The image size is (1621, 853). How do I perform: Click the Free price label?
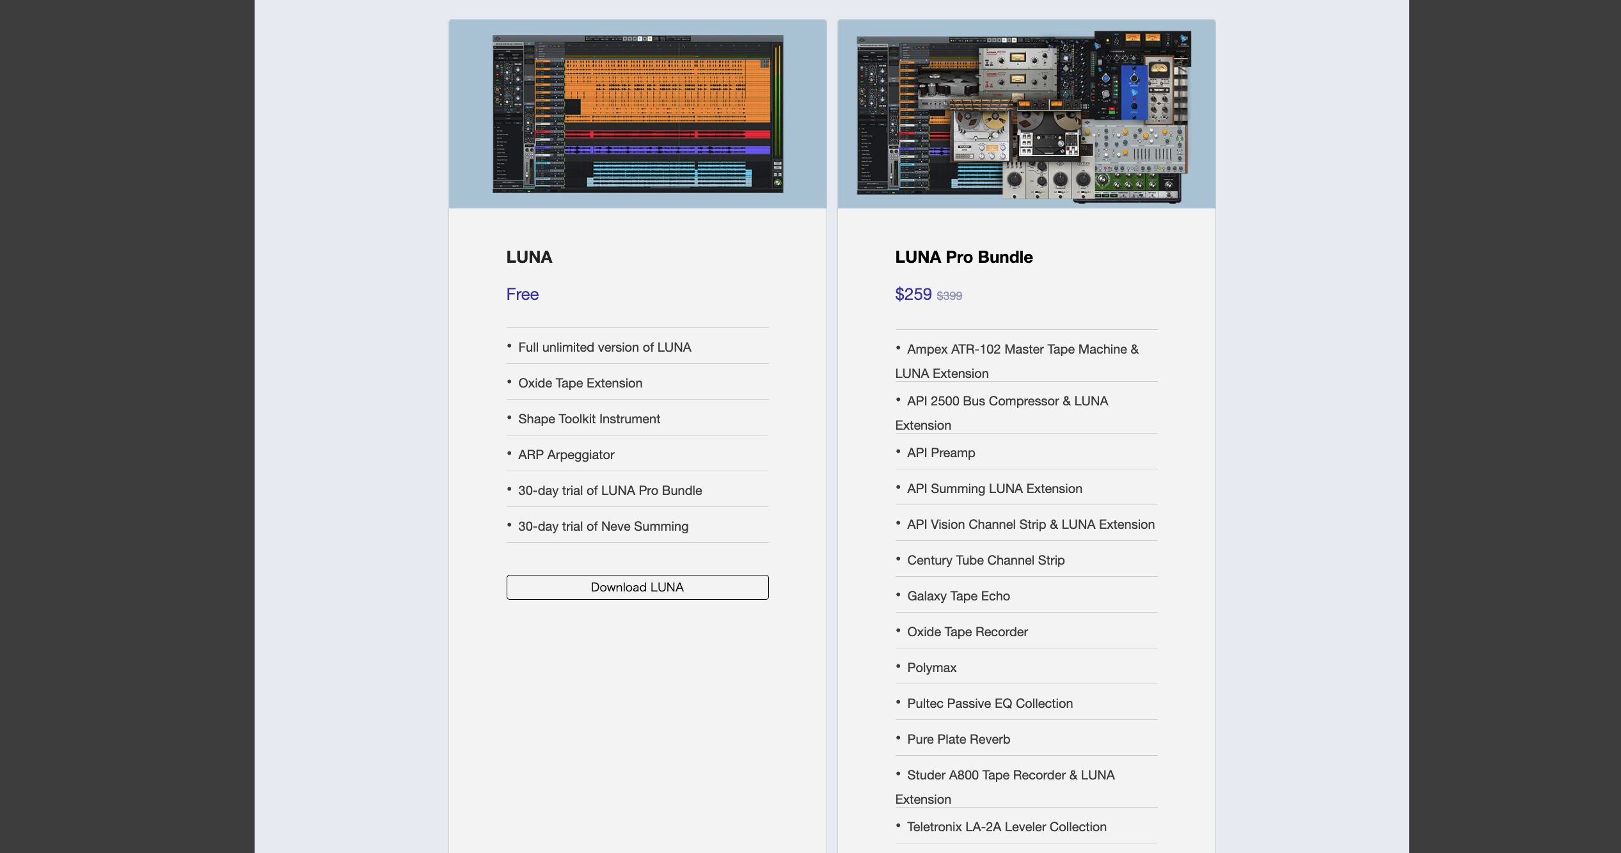(x=522, y=294)
